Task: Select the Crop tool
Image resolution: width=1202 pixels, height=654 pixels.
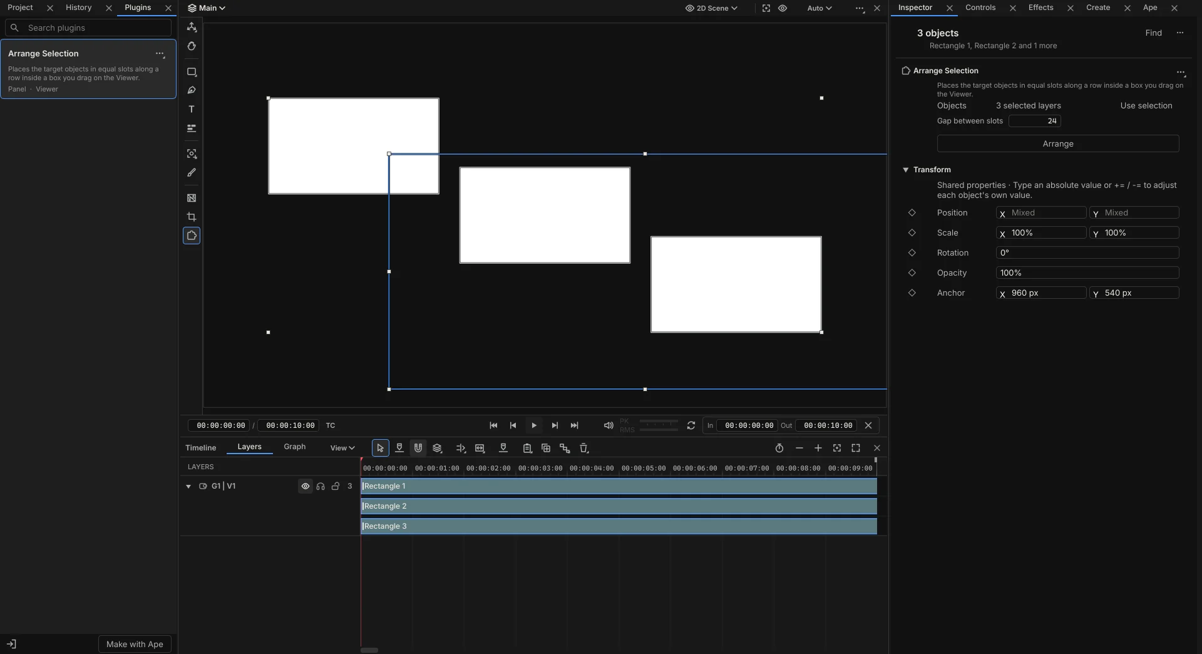Action: pyautogui.click(x=192, y=217)
